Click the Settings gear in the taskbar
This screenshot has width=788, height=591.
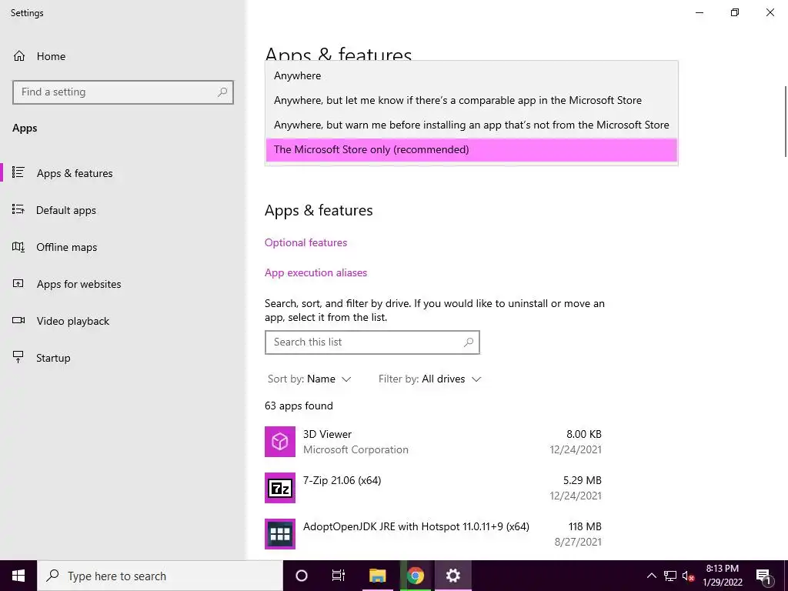tap(452, 576)
